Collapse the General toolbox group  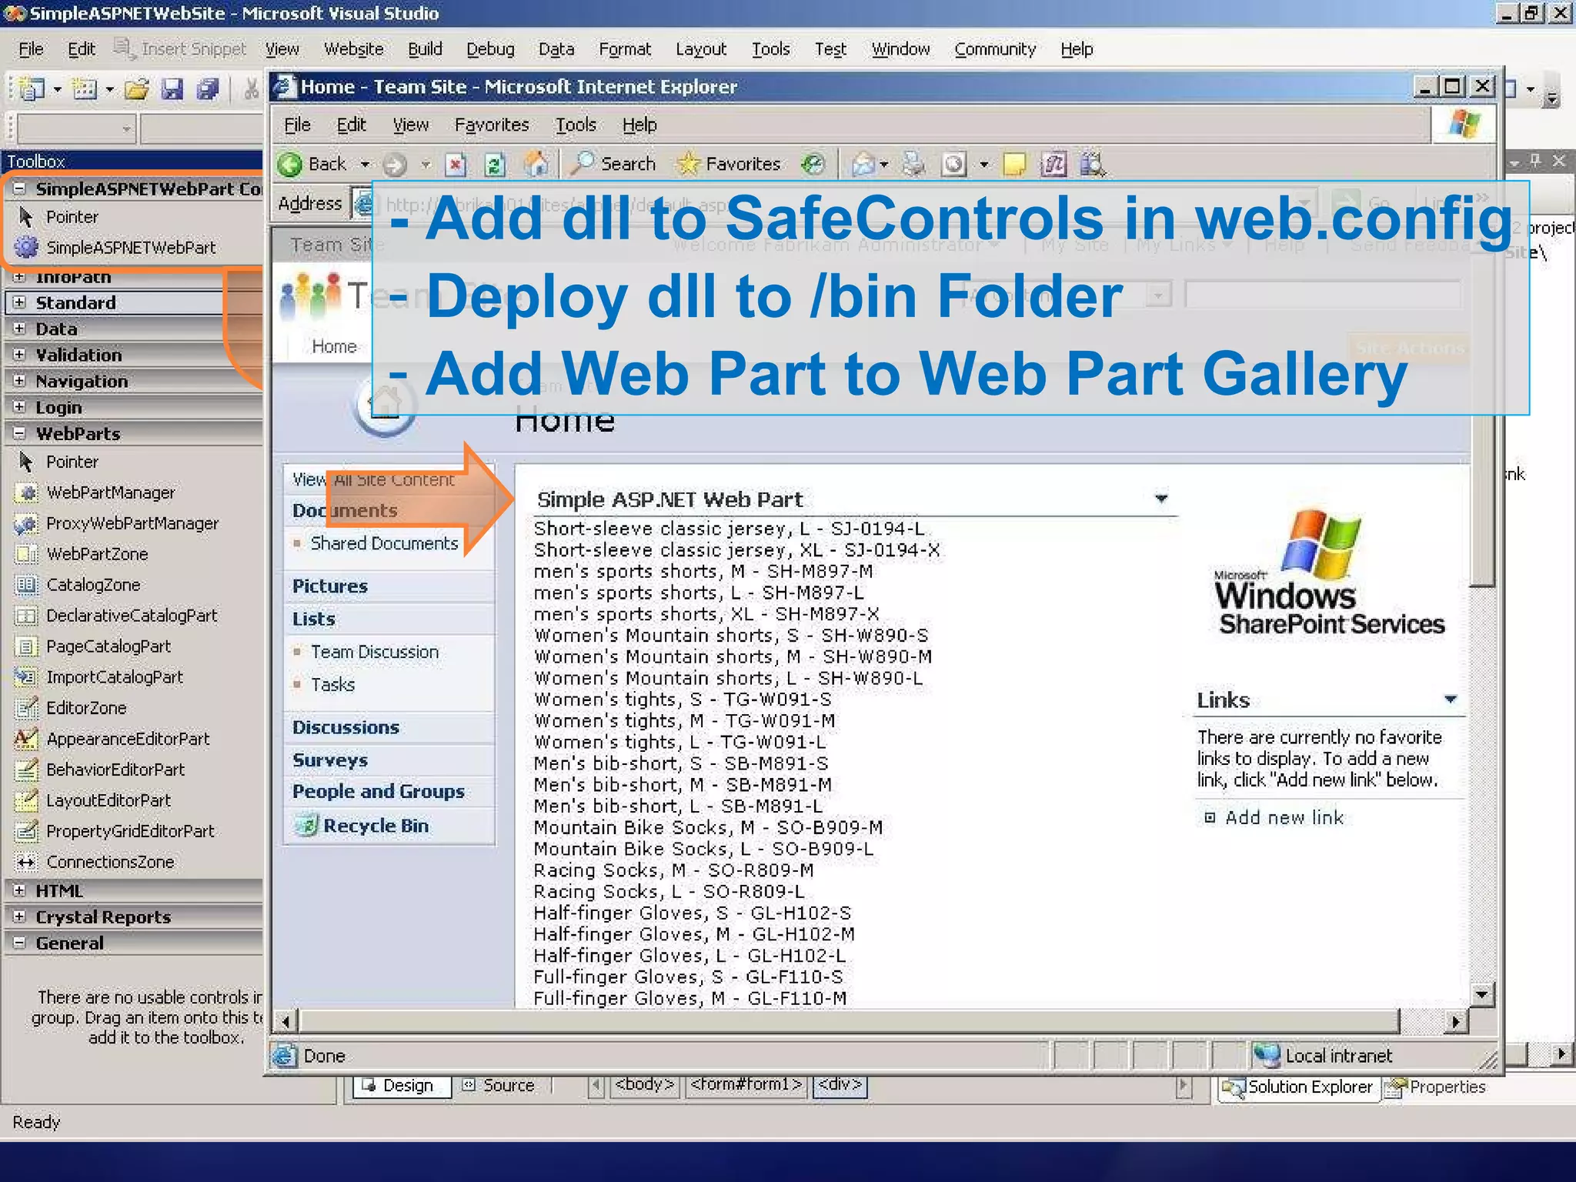pos(20,943)
